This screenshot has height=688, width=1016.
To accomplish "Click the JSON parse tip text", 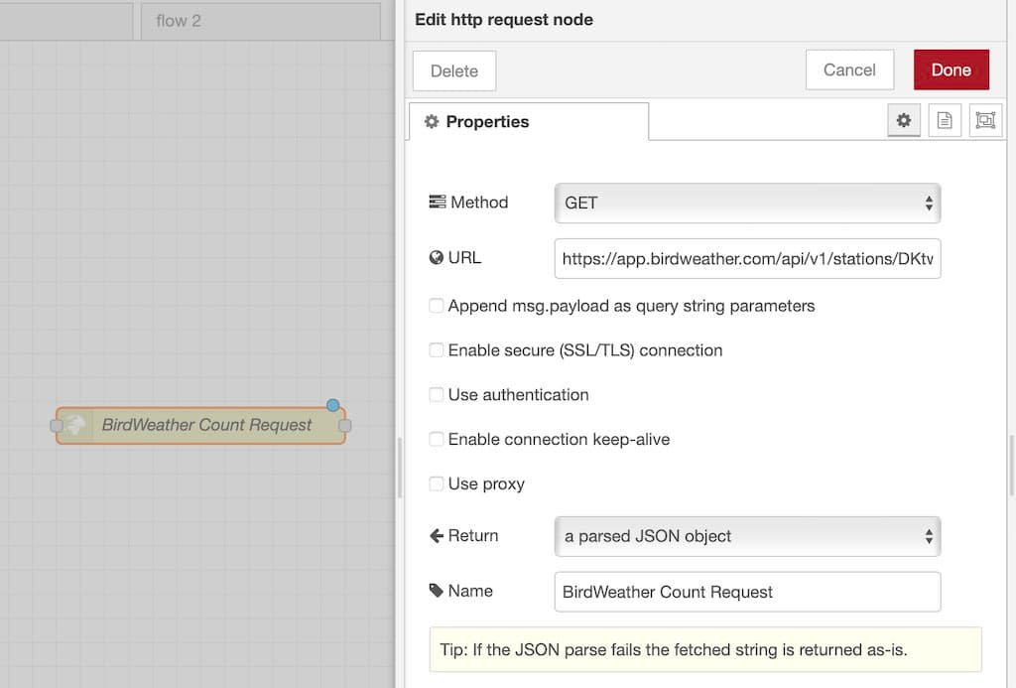I will click(674, 649).
